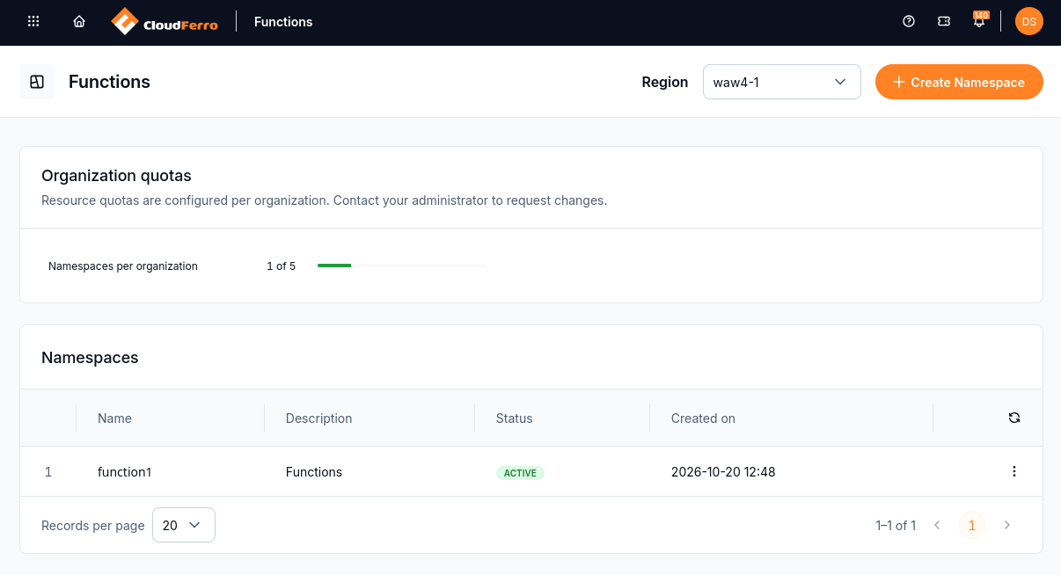Click the '1 of 5' quota value

(281, 266)
